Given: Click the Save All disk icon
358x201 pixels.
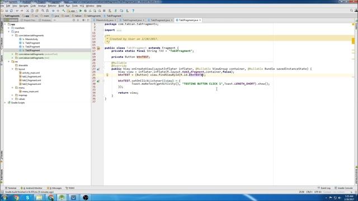Looking at the screenshot, I should click(7, 11).
